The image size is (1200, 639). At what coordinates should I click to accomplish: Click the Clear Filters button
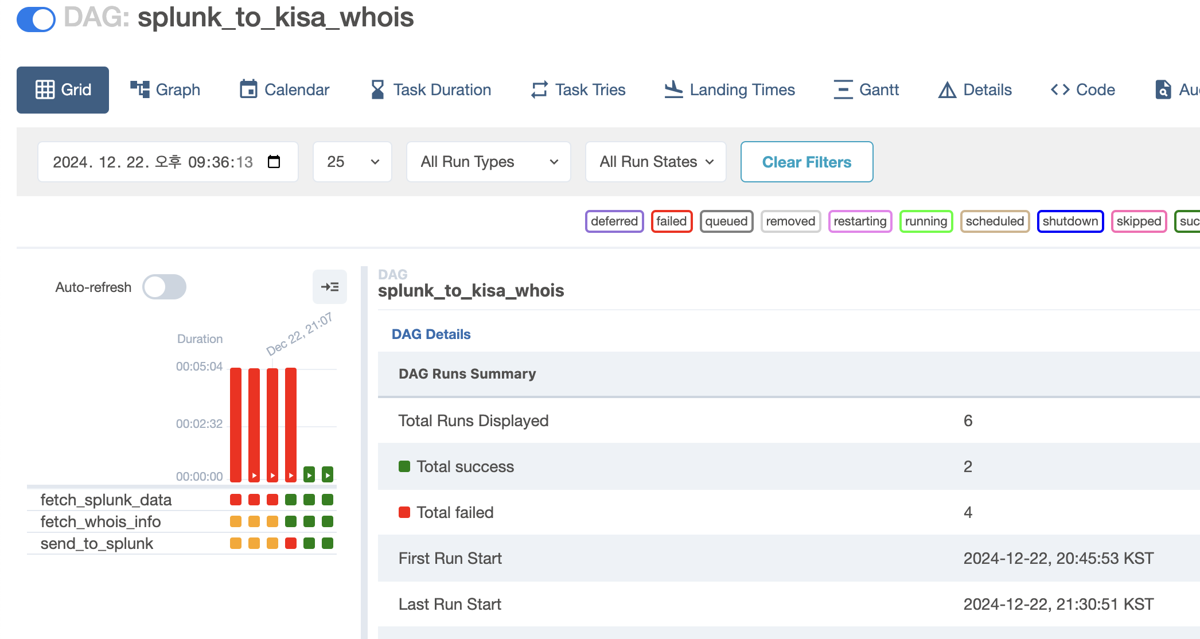pos(807,162)
